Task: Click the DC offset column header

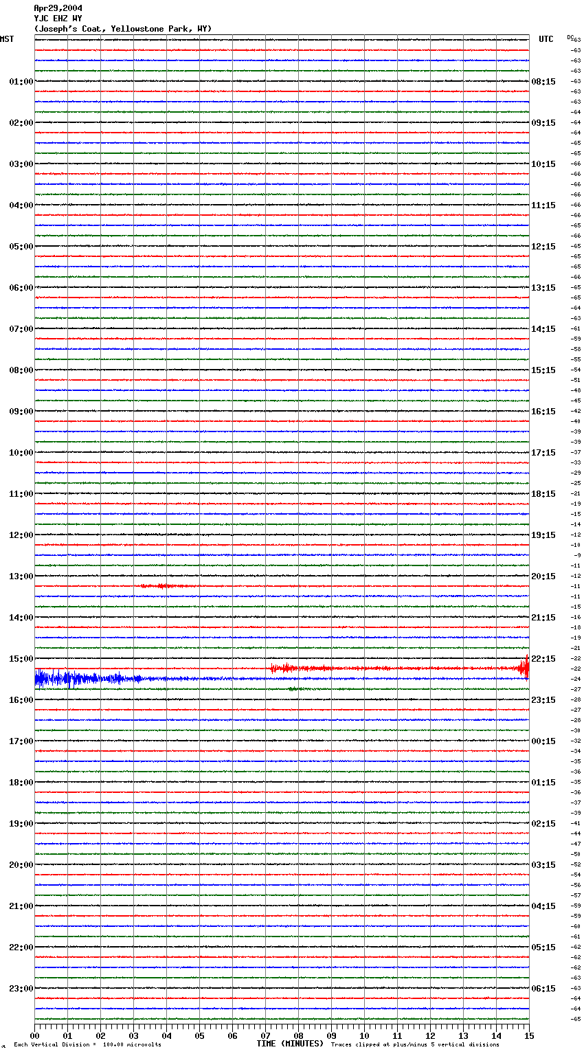Action: tap(571, 37)
